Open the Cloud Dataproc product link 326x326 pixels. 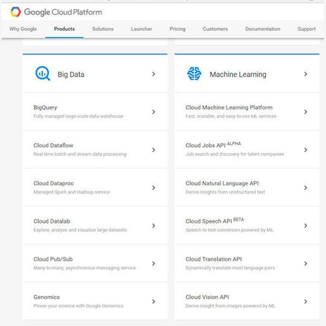(54, 184)
